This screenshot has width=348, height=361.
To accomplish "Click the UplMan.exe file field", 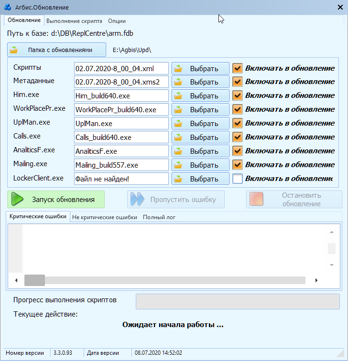I will [121, 123].
